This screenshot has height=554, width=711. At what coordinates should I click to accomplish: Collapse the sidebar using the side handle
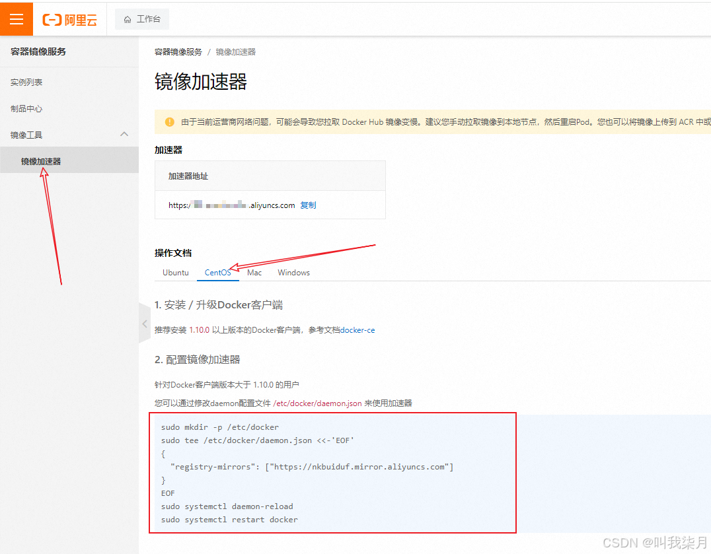(145, 324)
